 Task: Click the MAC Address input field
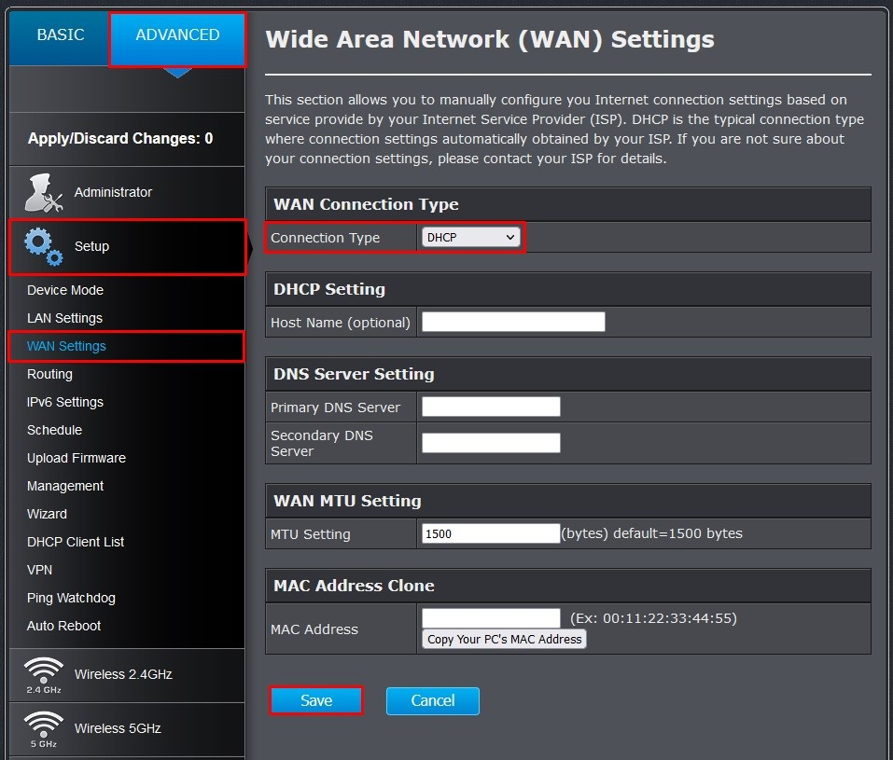coord(491,618)
